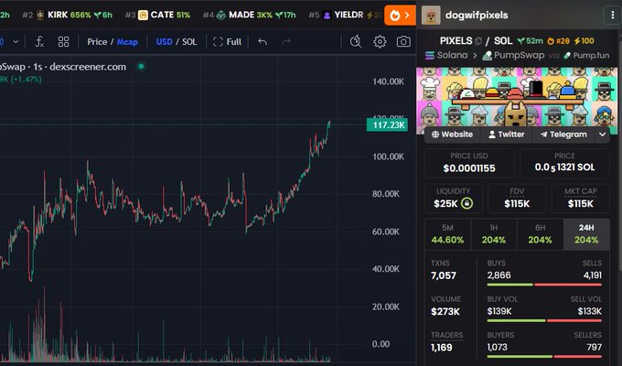This screenshot has height=366, width=622.
Task: Select the 24H stats tab
Action: [586, 234]
